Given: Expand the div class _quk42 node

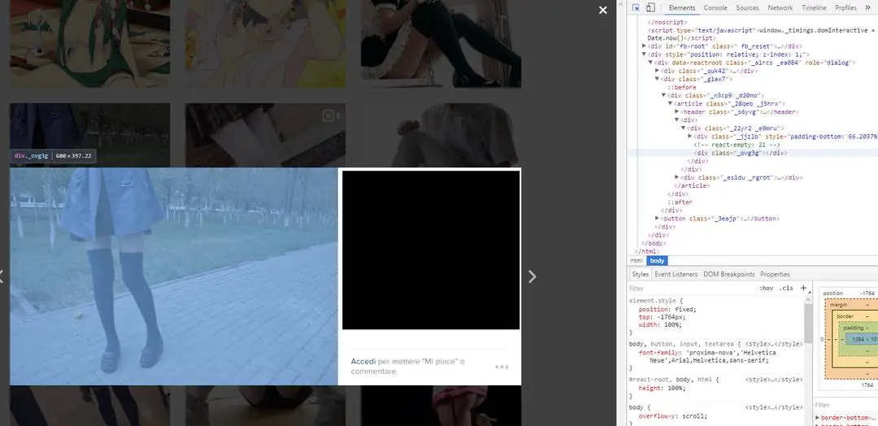Looking at the screenshot, I should pos(658,71).
